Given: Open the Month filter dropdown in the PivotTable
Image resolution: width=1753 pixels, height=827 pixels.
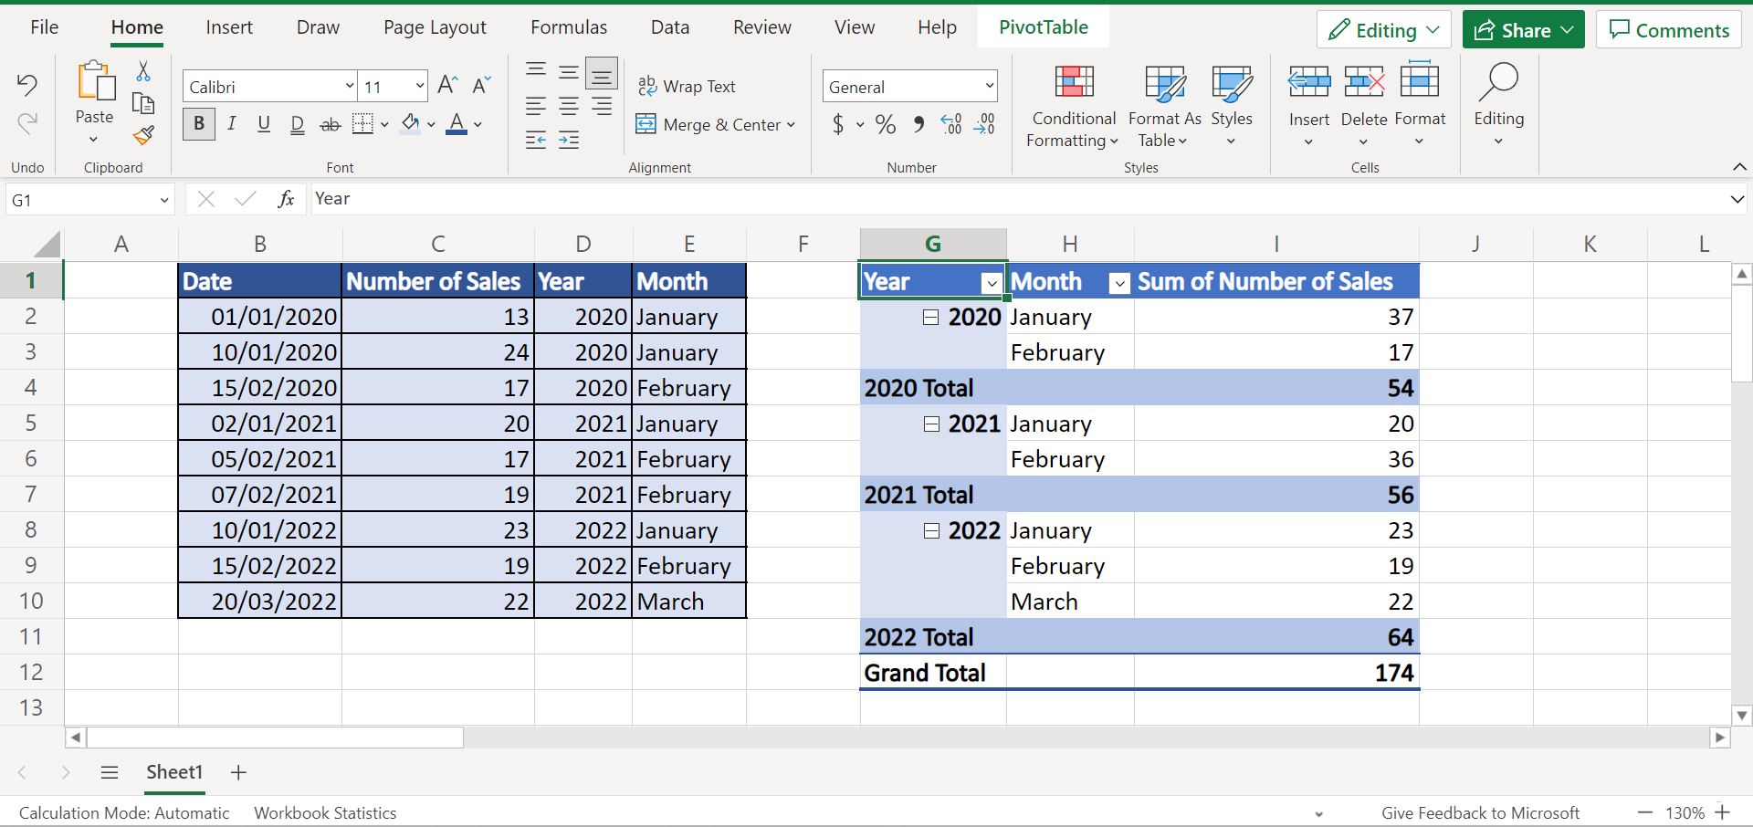Looking at the screenshot, I should pos(1118,283).
